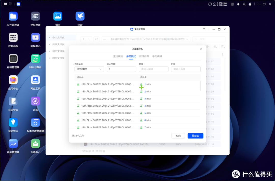
Task: Open the 阿拉伯数字 number type dropdown
Action: [89, 69]
